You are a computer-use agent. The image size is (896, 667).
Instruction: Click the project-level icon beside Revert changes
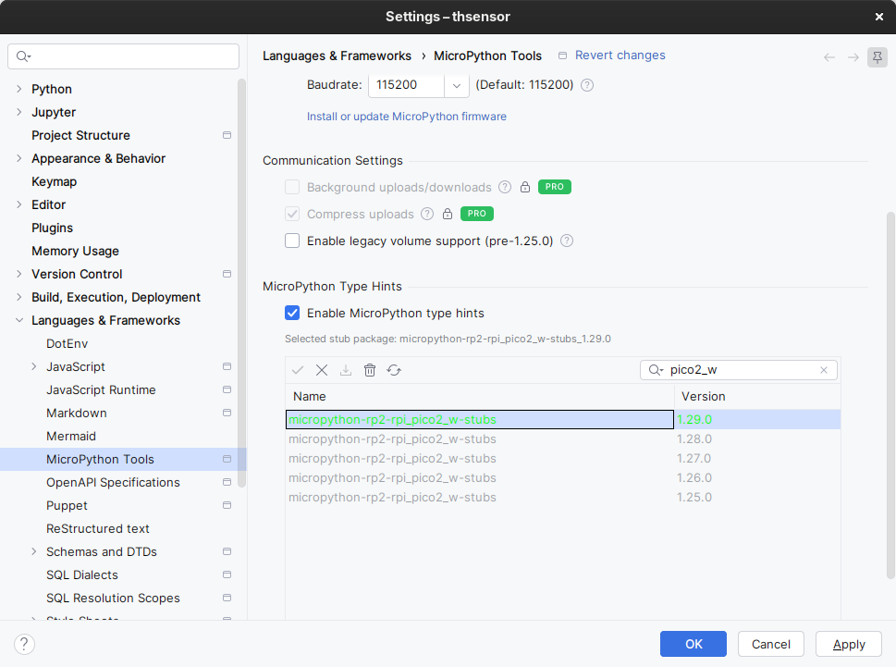[x=562, y=56]
